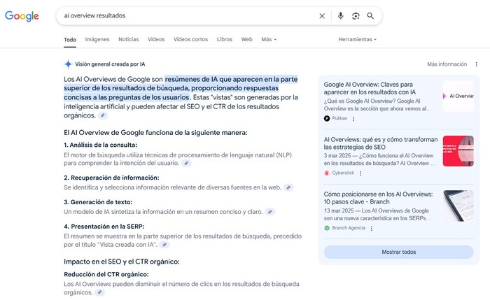Click source link icon after 'intención del usuario'
The width and height of the screenshot is (490, 300).
click(186, 163)
